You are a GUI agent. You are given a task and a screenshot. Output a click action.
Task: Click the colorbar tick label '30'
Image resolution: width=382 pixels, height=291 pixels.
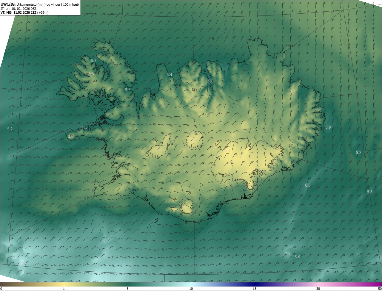[x=318, y=289]
